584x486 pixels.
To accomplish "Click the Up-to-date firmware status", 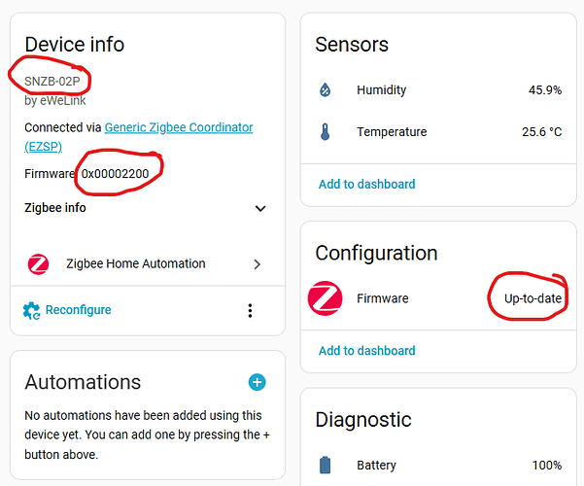I will (x=532, y=298).
